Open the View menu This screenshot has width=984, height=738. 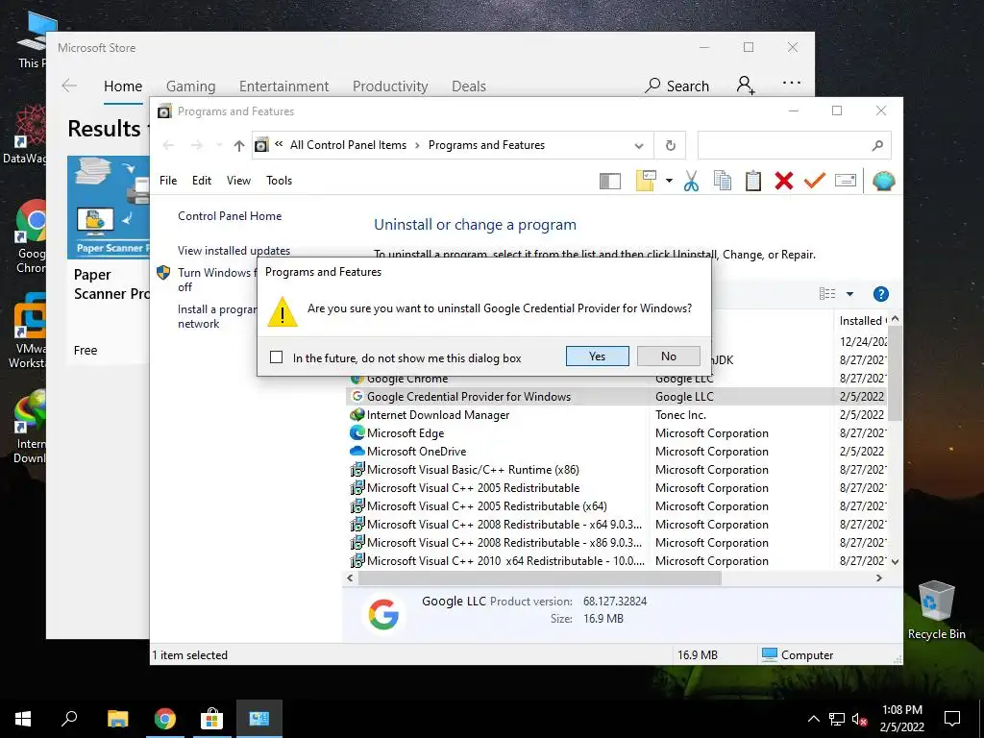pos(238,180)
